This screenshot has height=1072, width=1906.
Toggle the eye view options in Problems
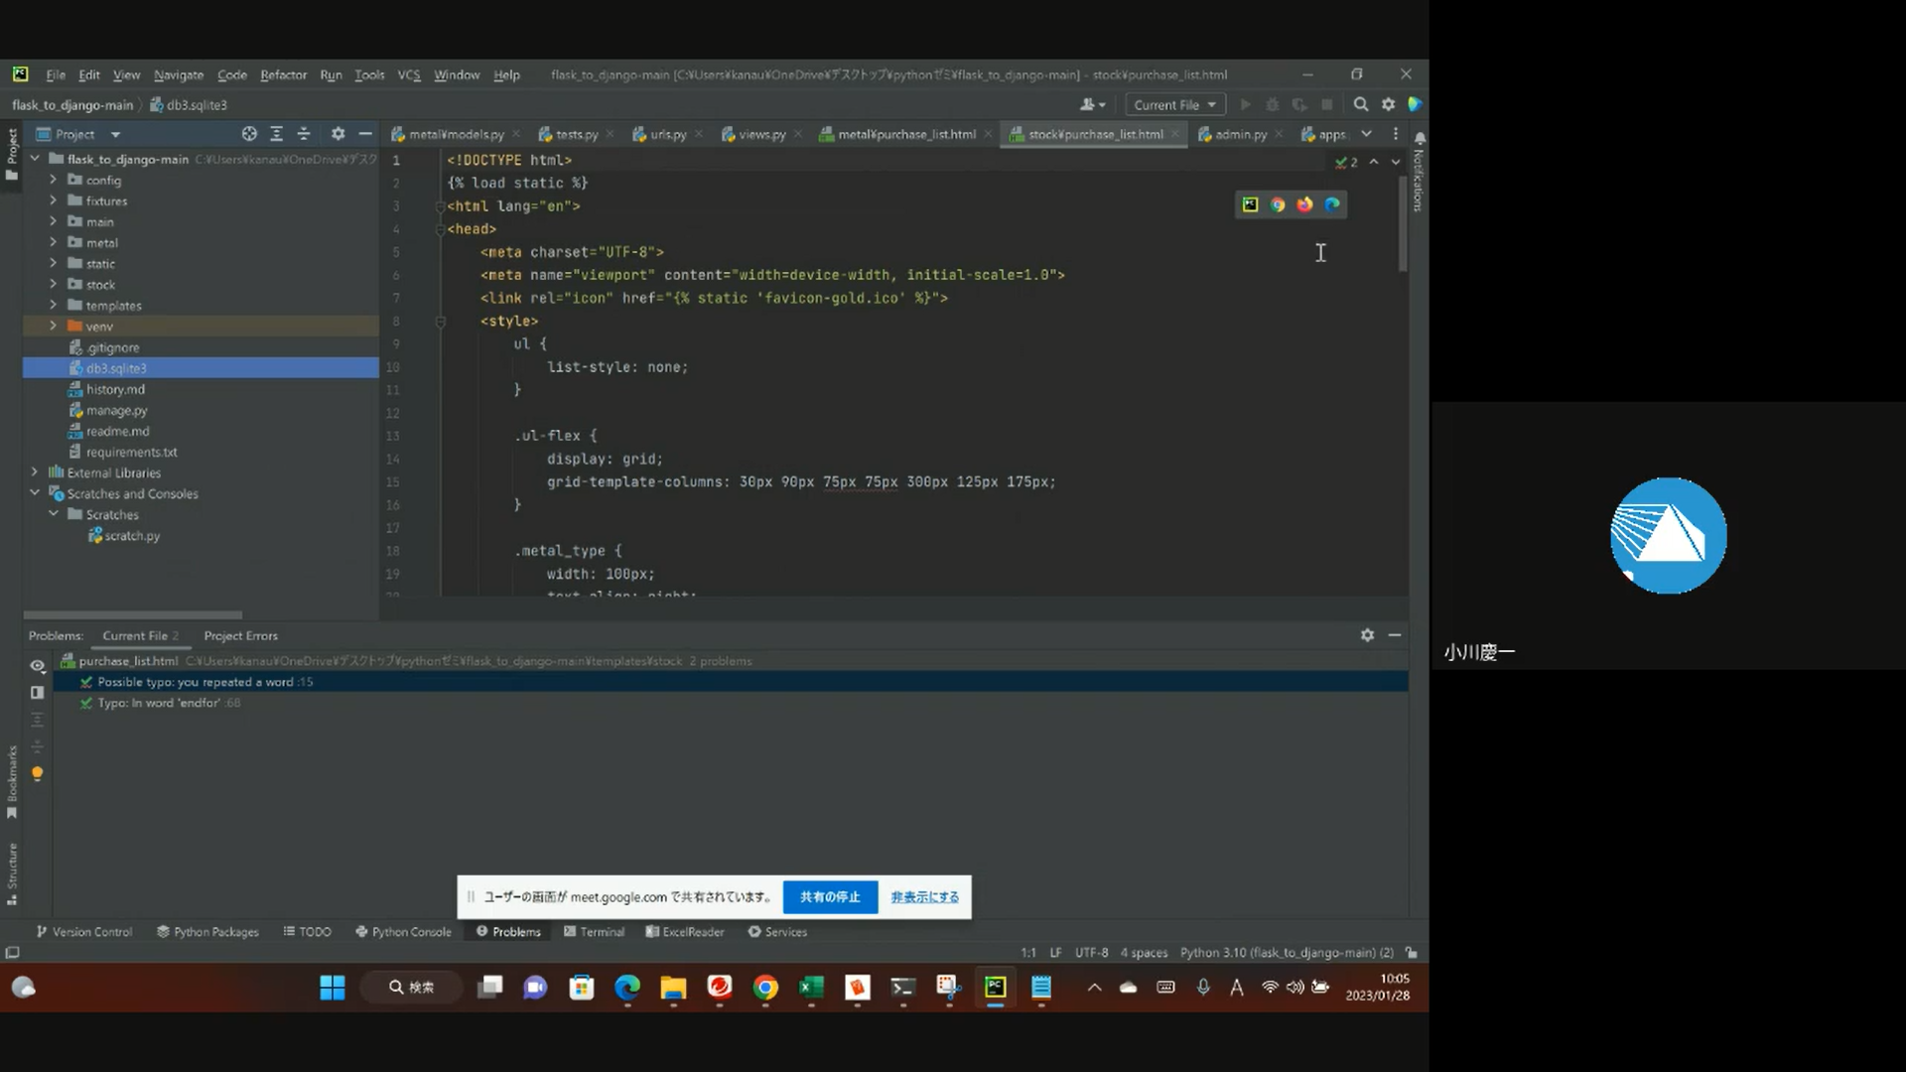[37, 666]
